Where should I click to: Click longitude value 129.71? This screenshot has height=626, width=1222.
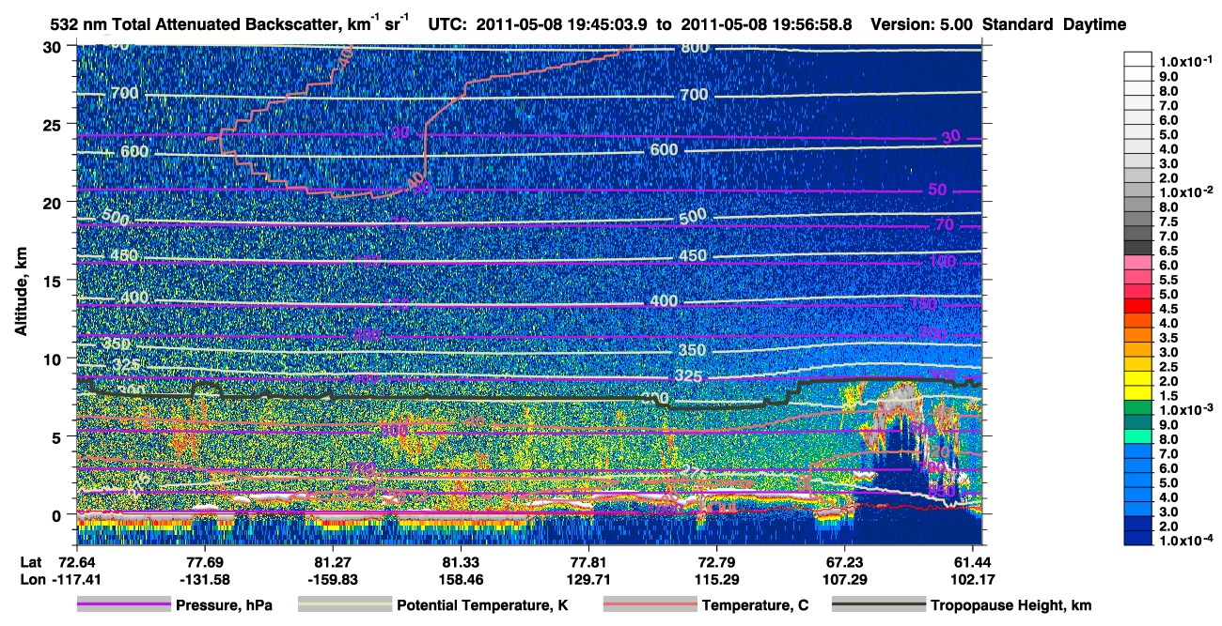coord(588,578)
